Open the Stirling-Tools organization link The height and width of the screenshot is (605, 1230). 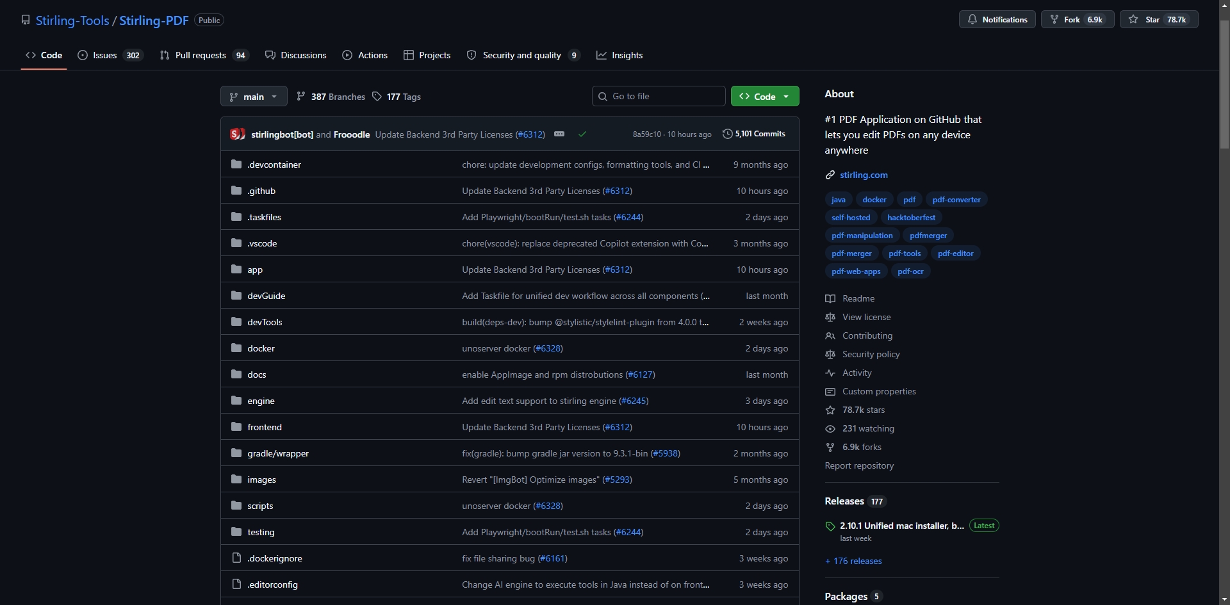72,20
